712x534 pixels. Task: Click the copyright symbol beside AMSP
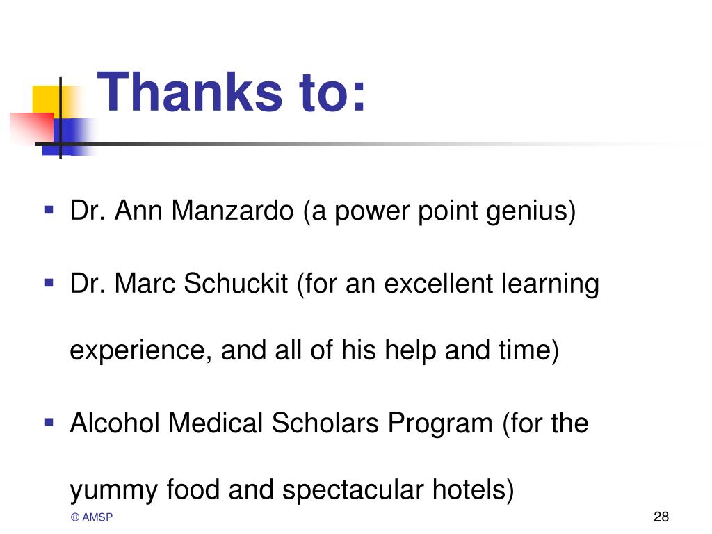[75, 517]
